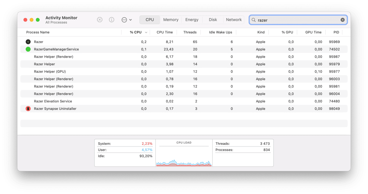Select the RazerGameManagerService process
The image size is (368, 194).
click(x=184, y=49)
